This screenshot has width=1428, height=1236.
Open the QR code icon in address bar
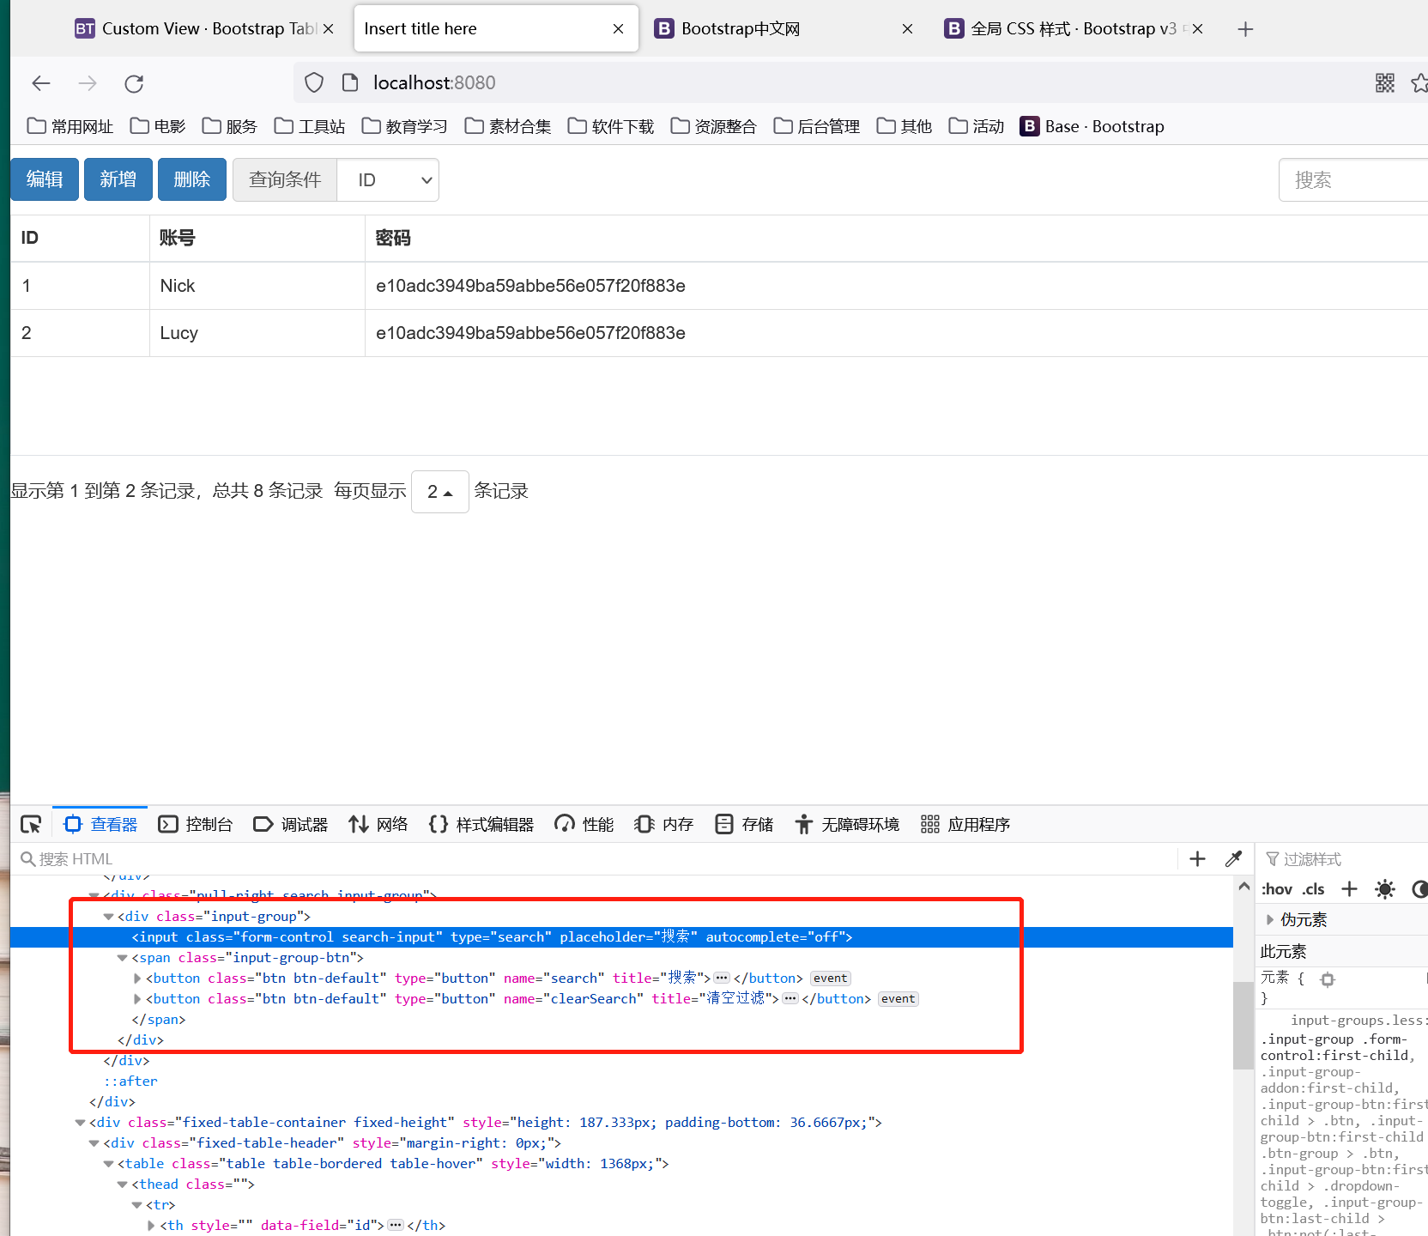[x=1384, y=82]
